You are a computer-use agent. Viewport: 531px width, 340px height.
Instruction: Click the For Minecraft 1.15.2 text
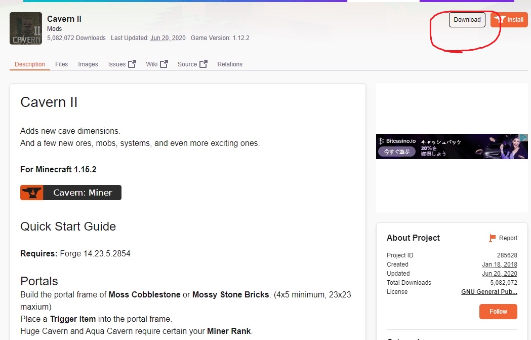(x=58, y=169)
